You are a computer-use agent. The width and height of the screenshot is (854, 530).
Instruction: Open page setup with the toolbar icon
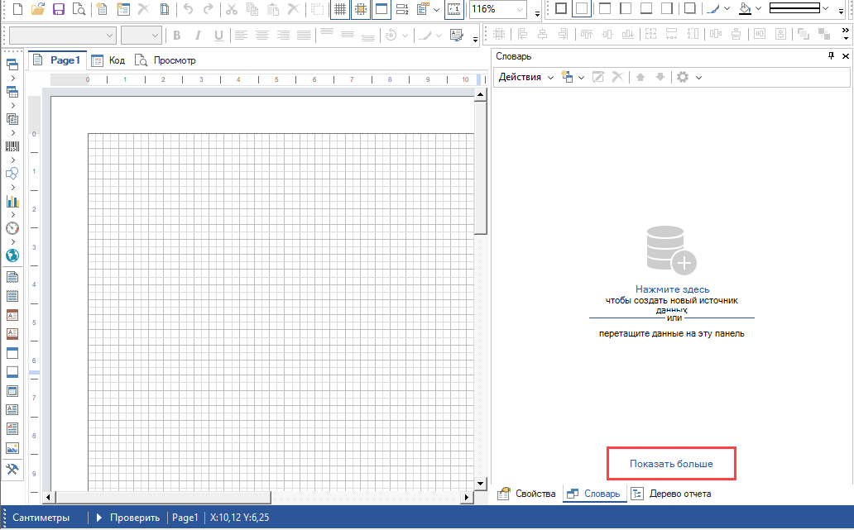click(164, 9)
